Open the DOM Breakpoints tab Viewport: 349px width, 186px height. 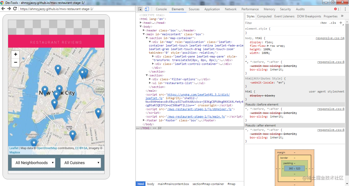[x=309, y=16]
